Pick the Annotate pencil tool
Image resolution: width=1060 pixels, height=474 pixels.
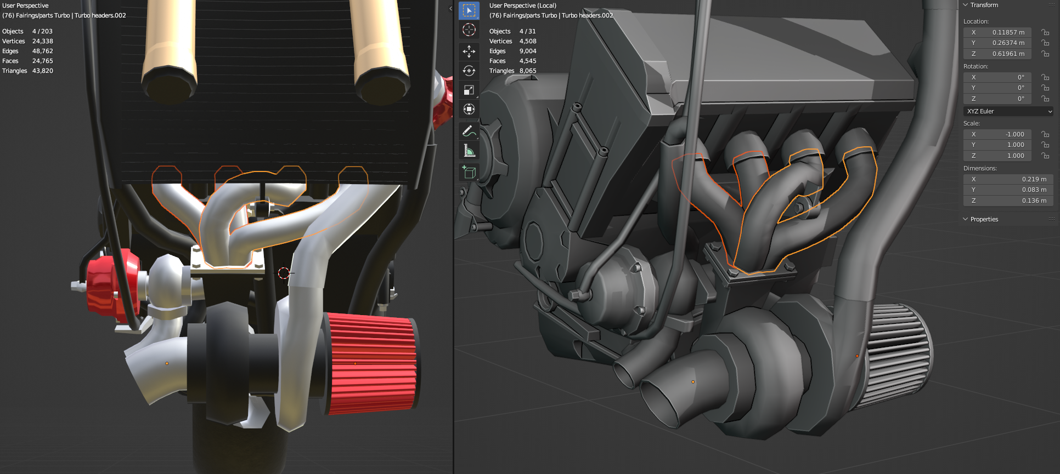click(x=469, y=131)
